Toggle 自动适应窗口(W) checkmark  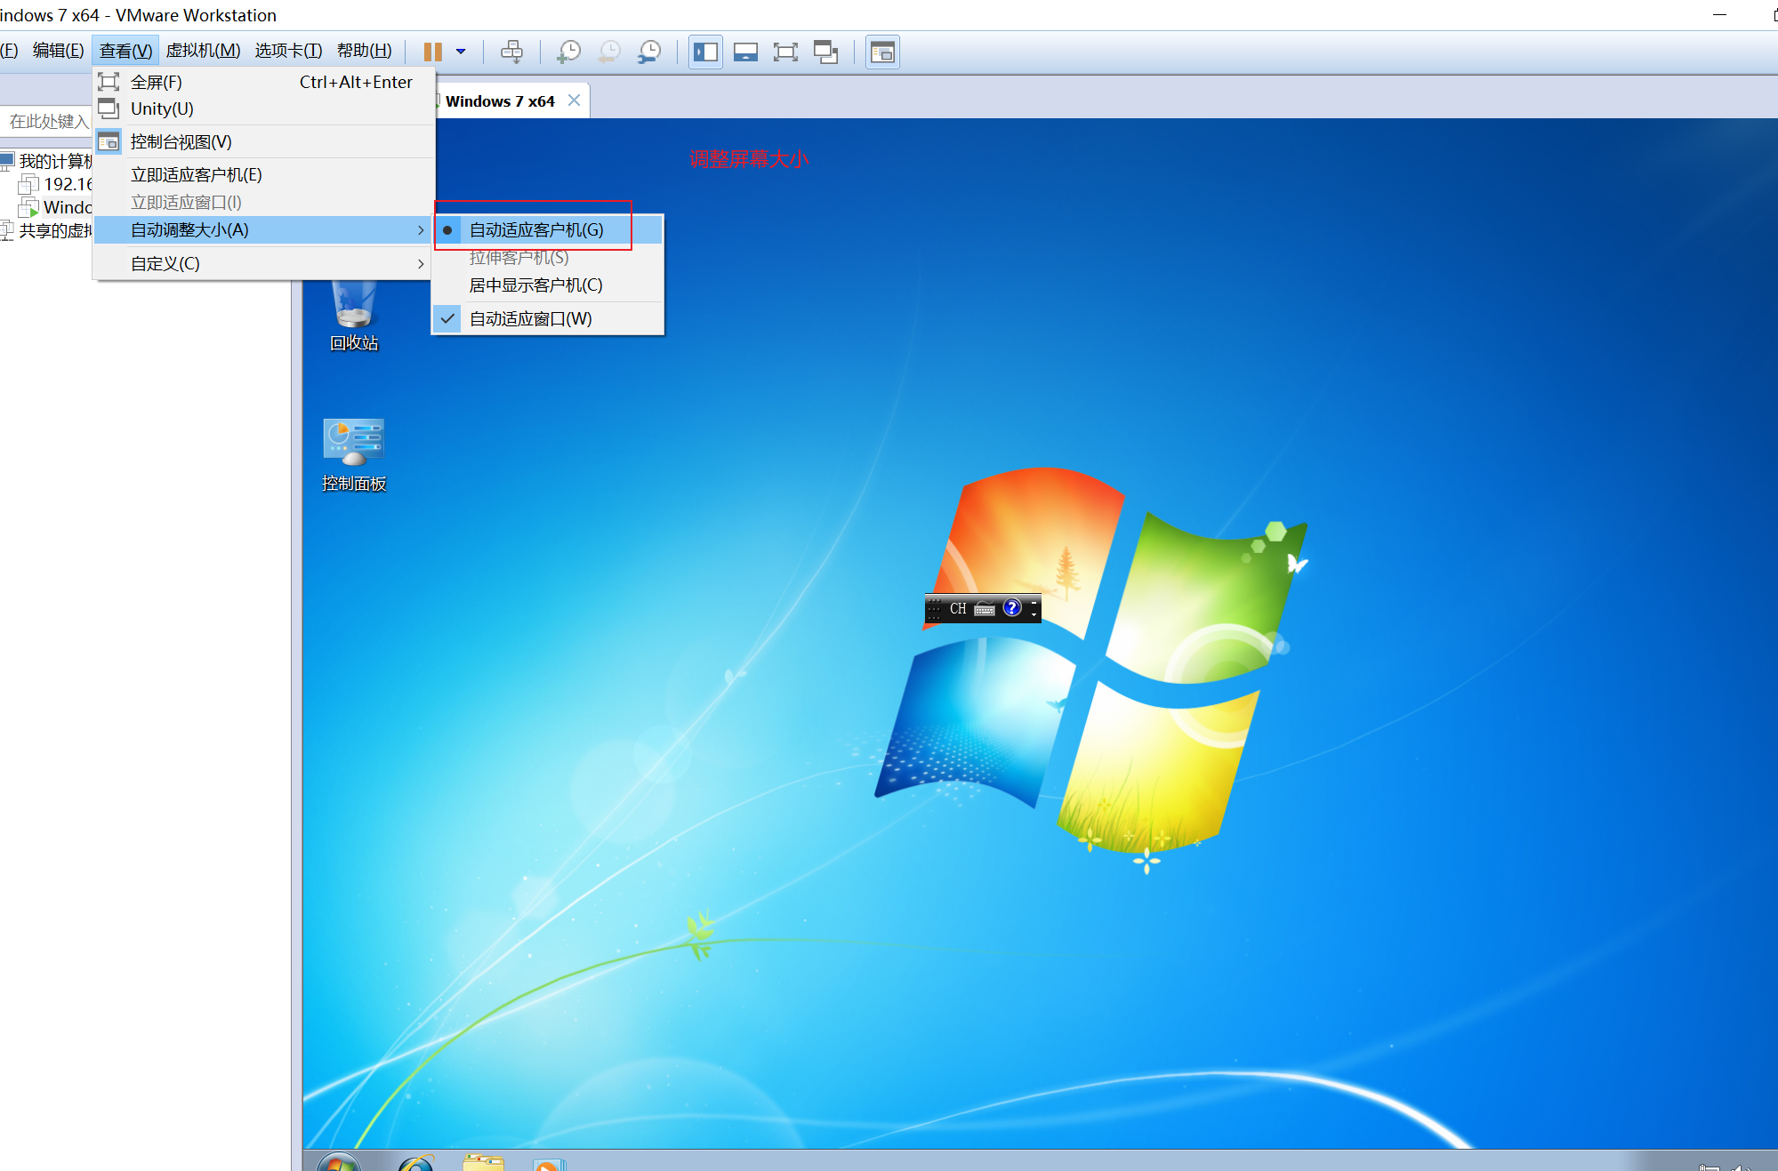tap(548, 318)
